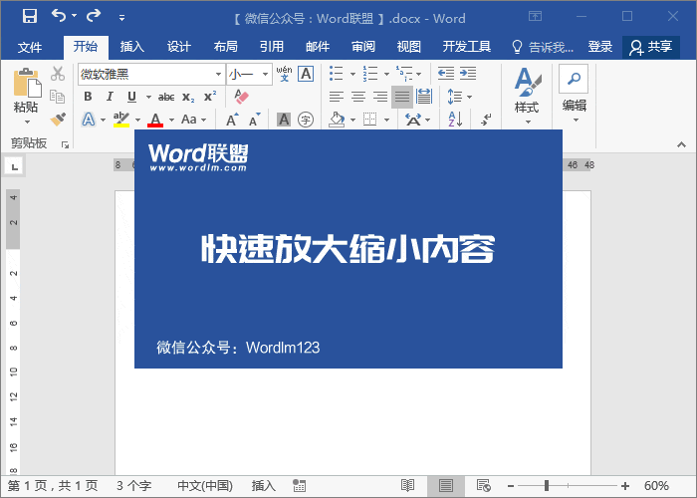
Task: Click the borders icon
Action: pyautogui.click(x=369, y=120)
